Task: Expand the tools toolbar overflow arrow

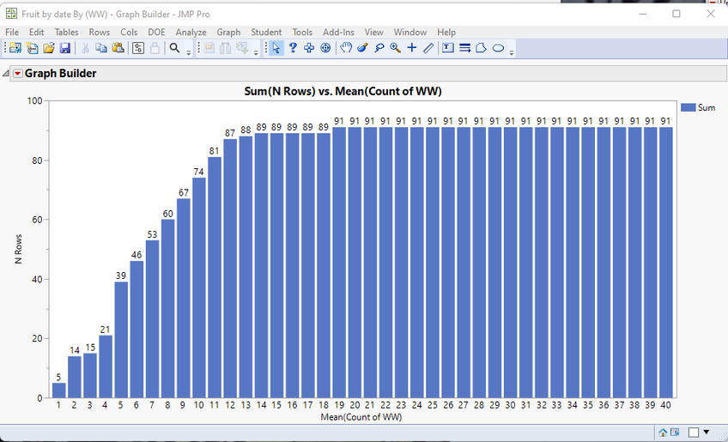Action: (512, 52)
